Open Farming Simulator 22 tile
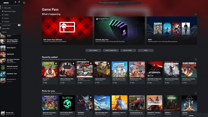208x117 pixels. tap(137, 106)
